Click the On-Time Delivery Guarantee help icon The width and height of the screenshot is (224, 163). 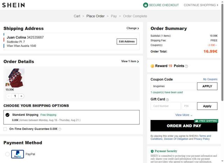[60, 129]
